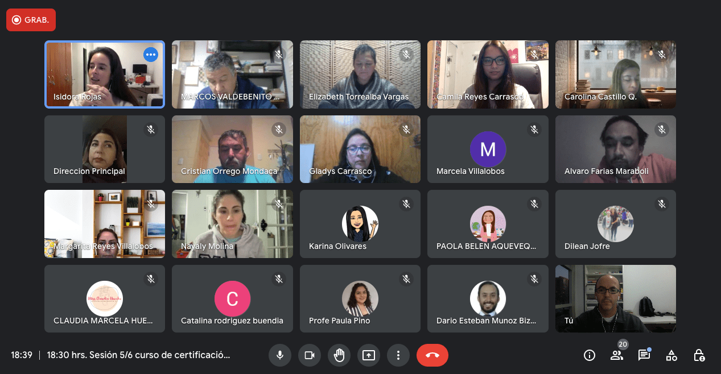Toggle the camera button in bottom bar
This screenshot has width=721, height=374.
tap(310, 355)
